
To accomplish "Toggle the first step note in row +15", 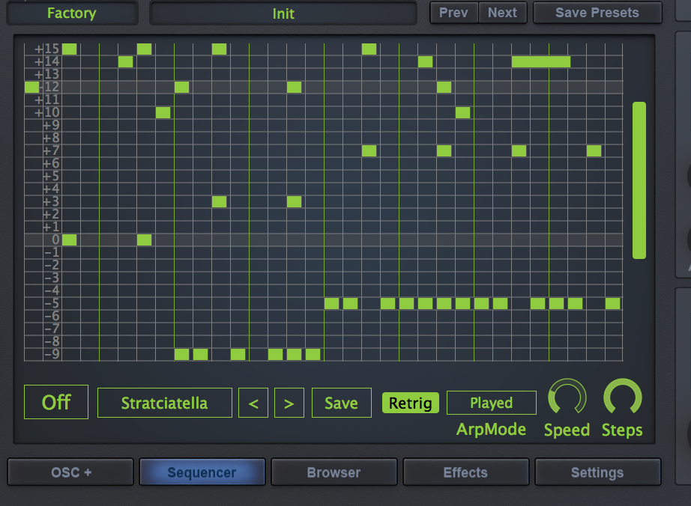I will coord(69,49).
